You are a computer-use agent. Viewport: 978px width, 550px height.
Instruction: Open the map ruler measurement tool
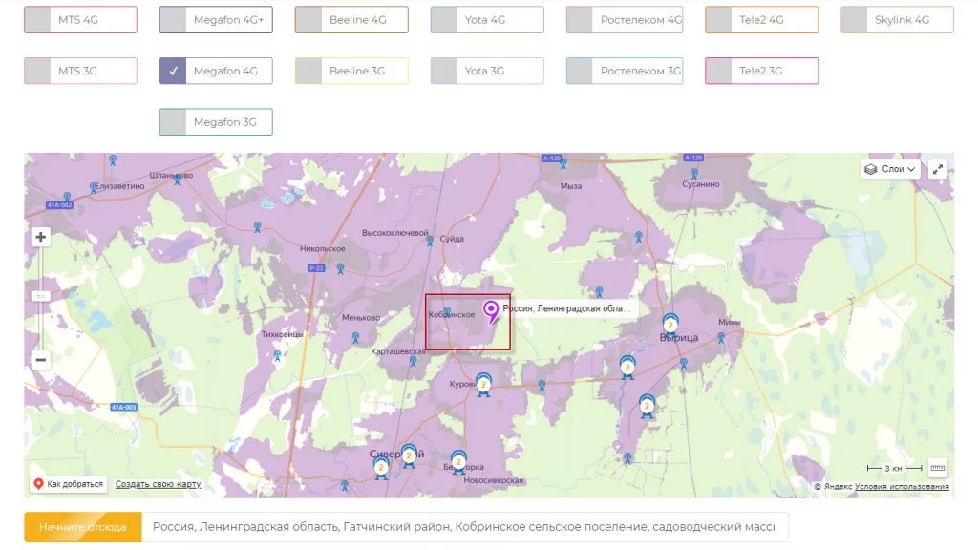click(x=938, y=468)
